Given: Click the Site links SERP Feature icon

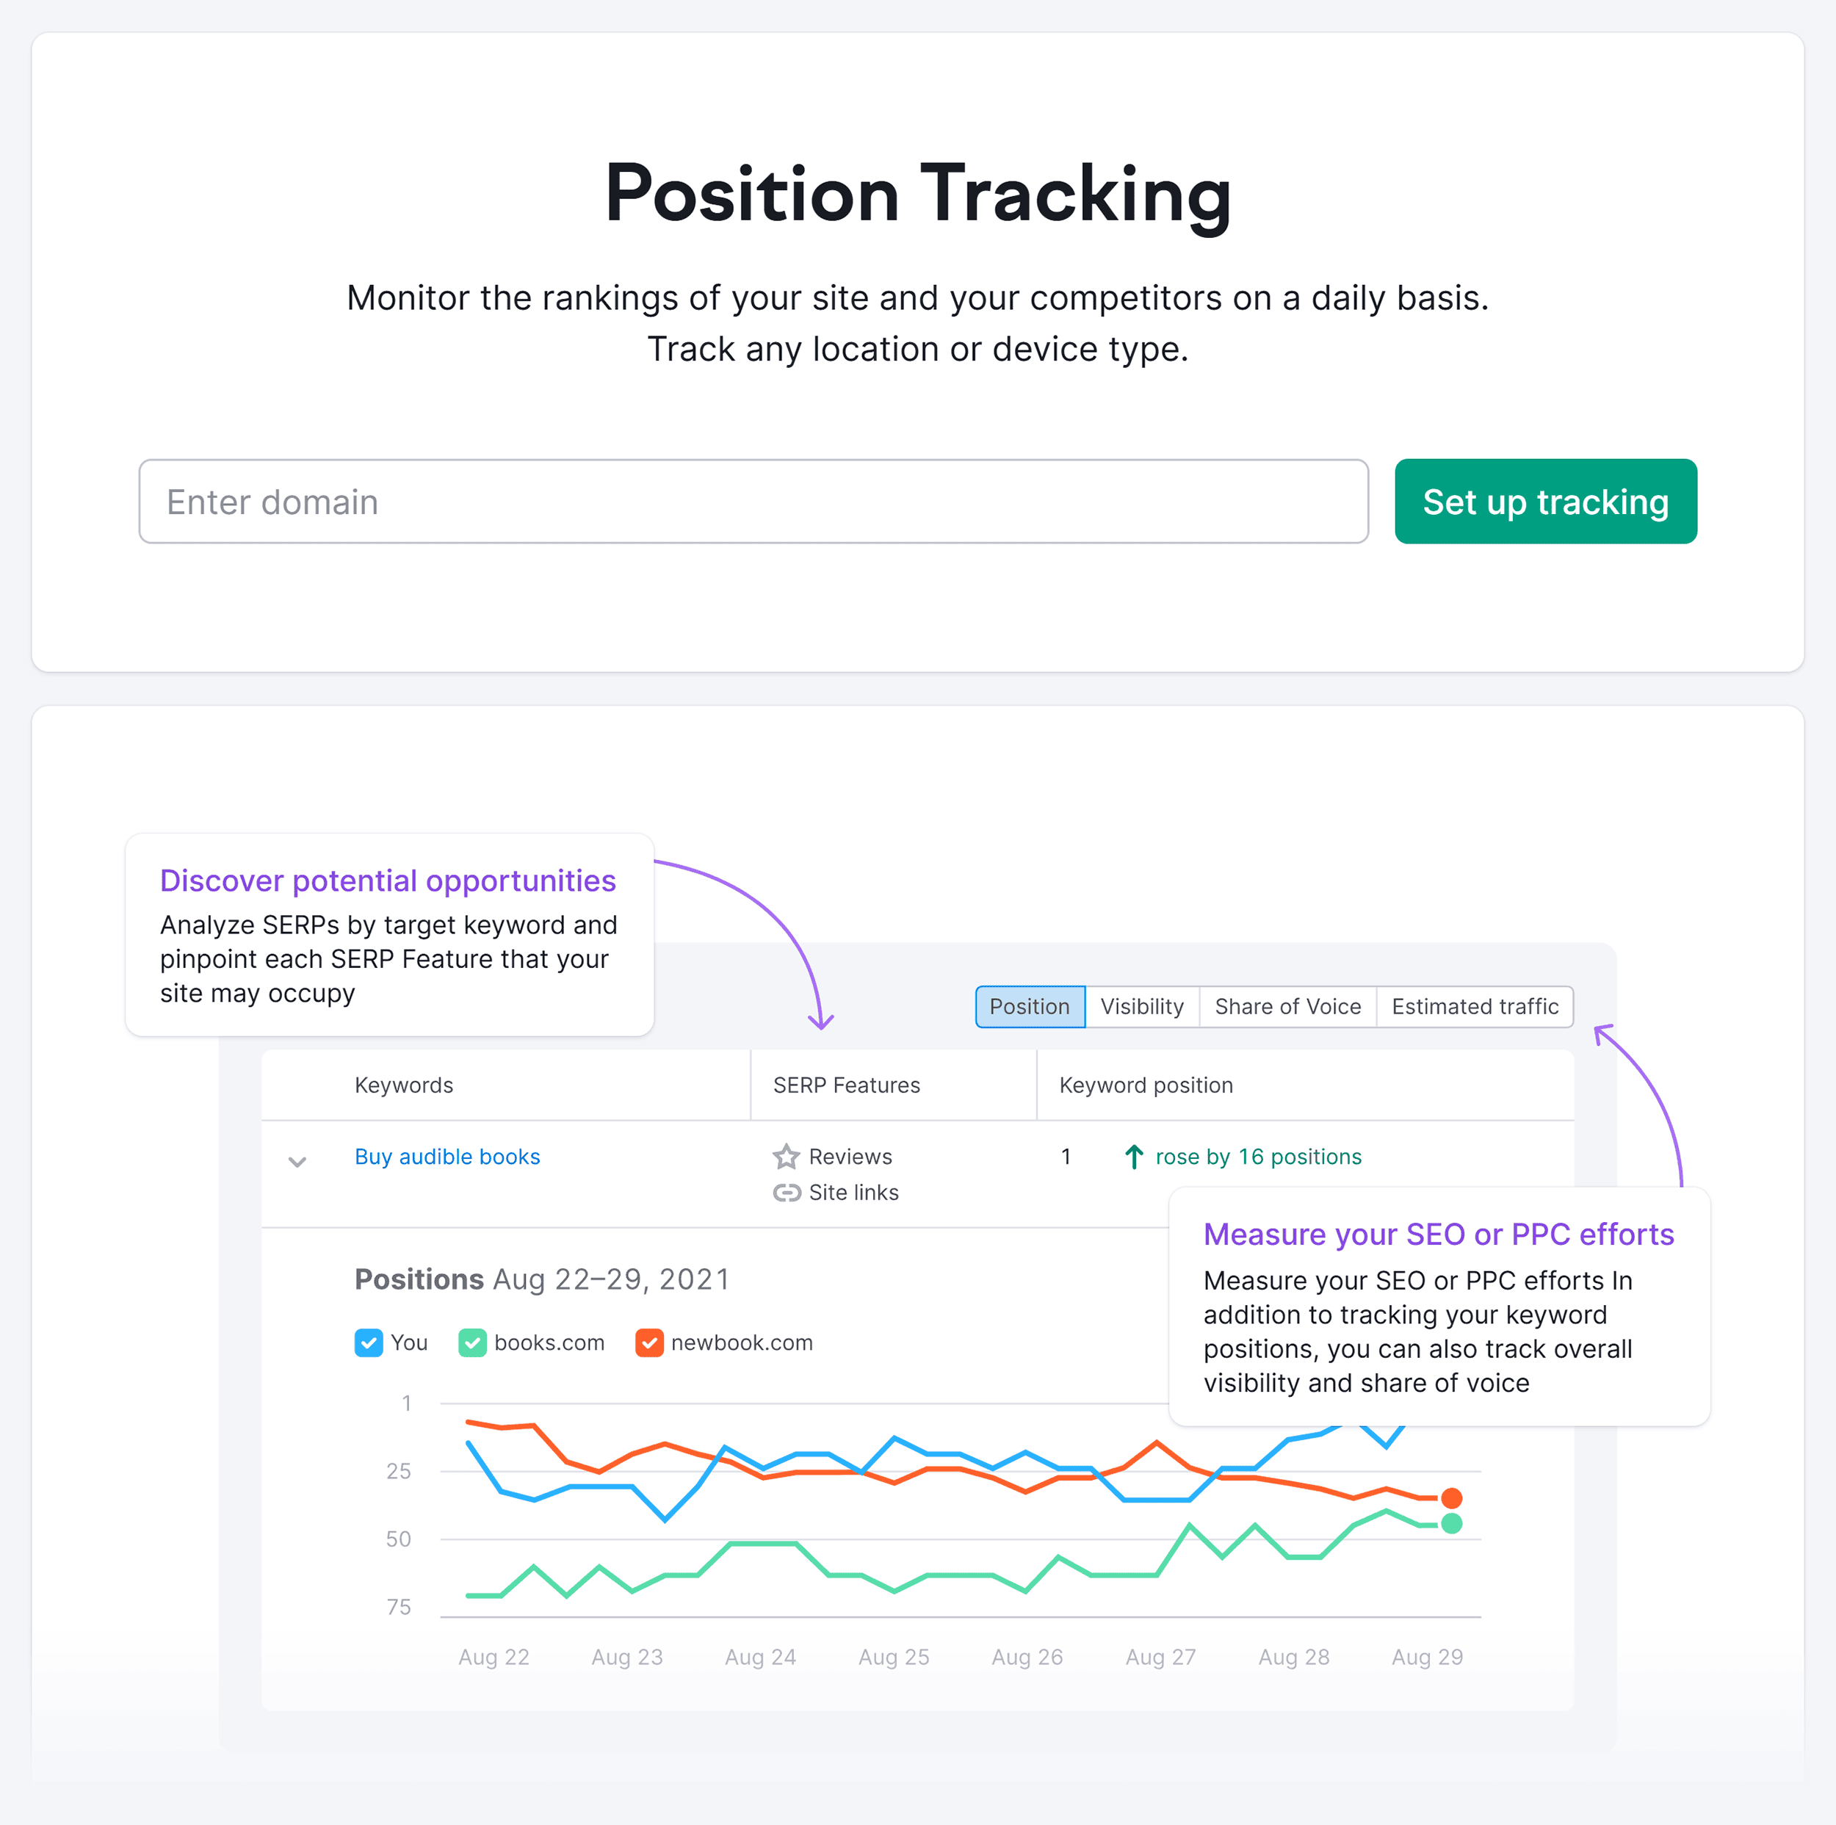Looking at the screenshot, I should click(785, 1192).
